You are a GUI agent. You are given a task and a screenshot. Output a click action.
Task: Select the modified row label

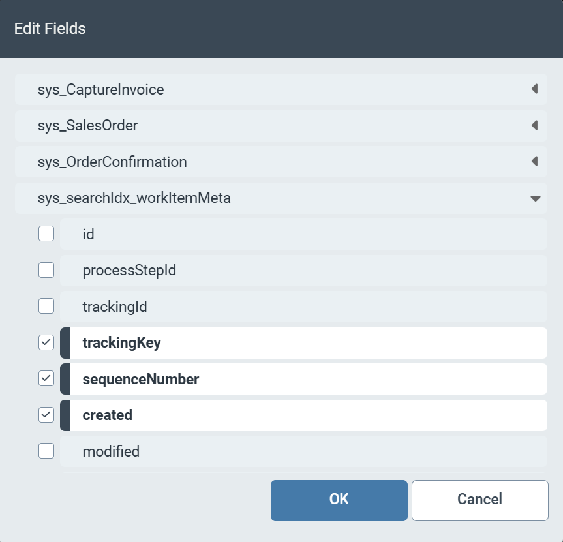point(111,451)
